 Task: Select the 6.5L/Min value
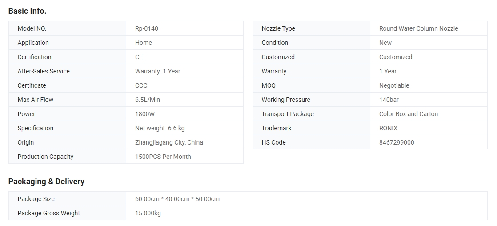click(148, 100)
